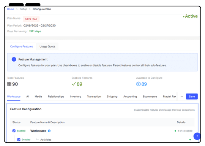Click the Configure Plan breadcrumb text
The width and height of the screenshot is (205, 146).
tap(42, 9)
